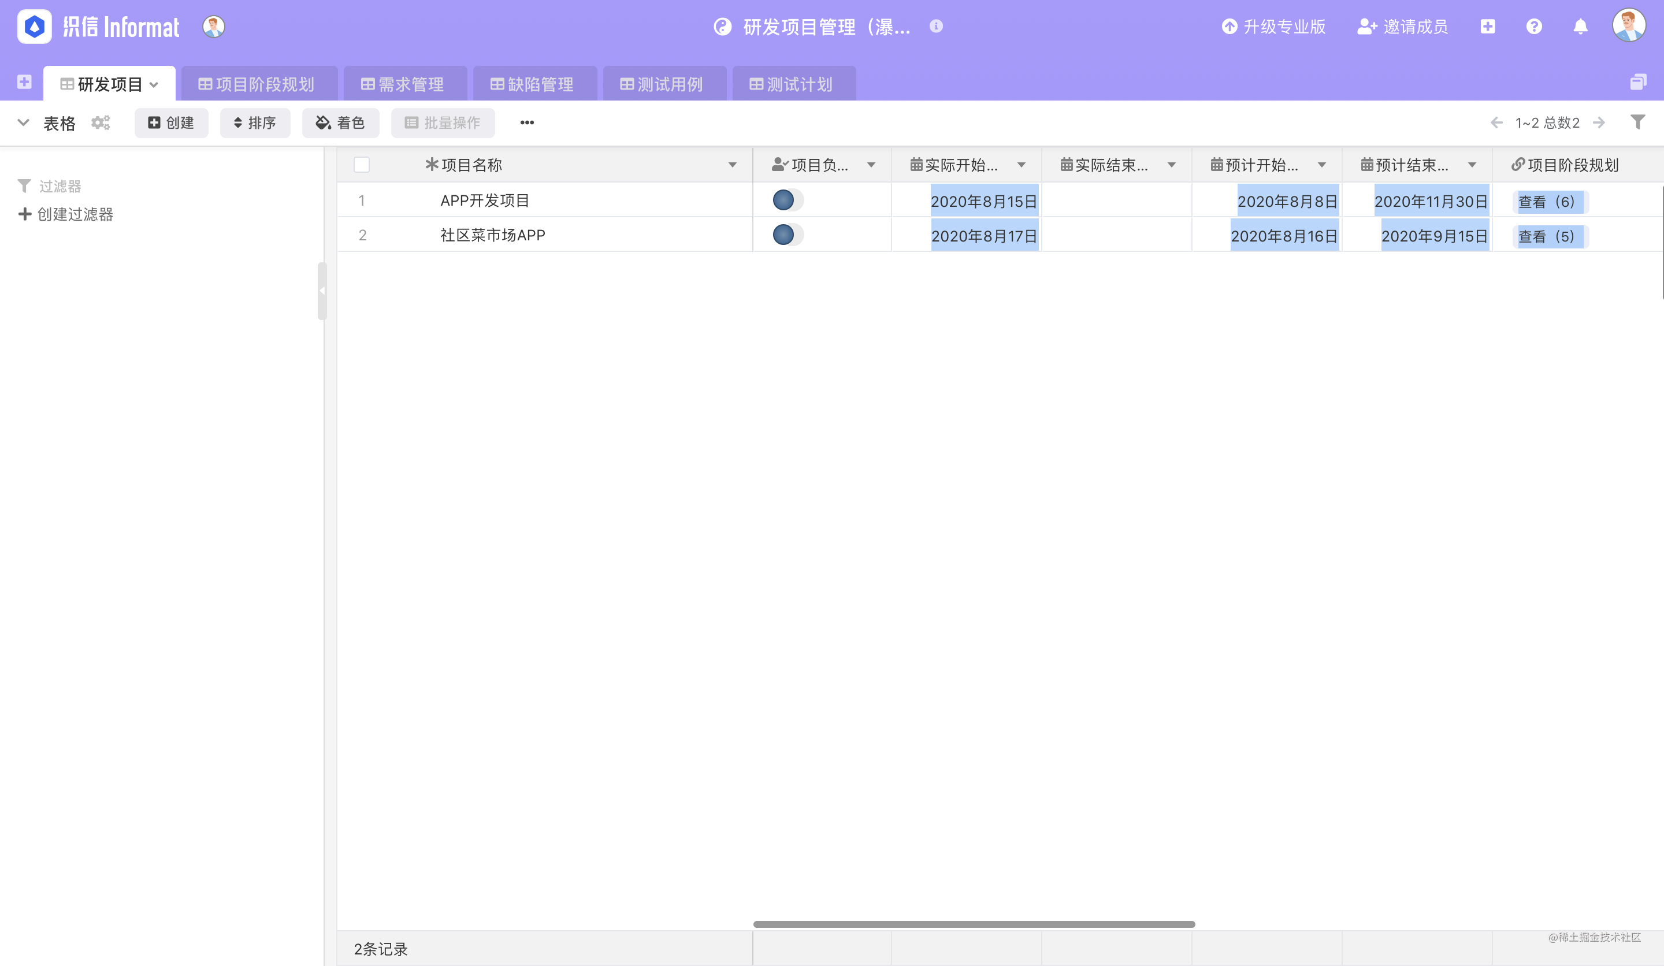Click the help question mark icon
1664x966 pixels.
click(x=1535, y=27)
